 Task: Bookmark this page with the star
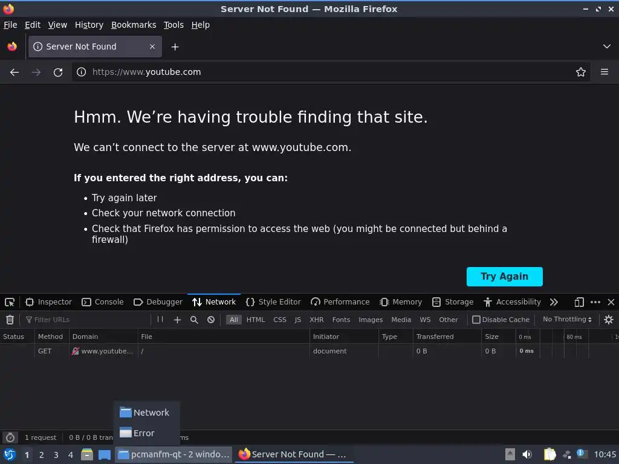click(x=581, y=72)
